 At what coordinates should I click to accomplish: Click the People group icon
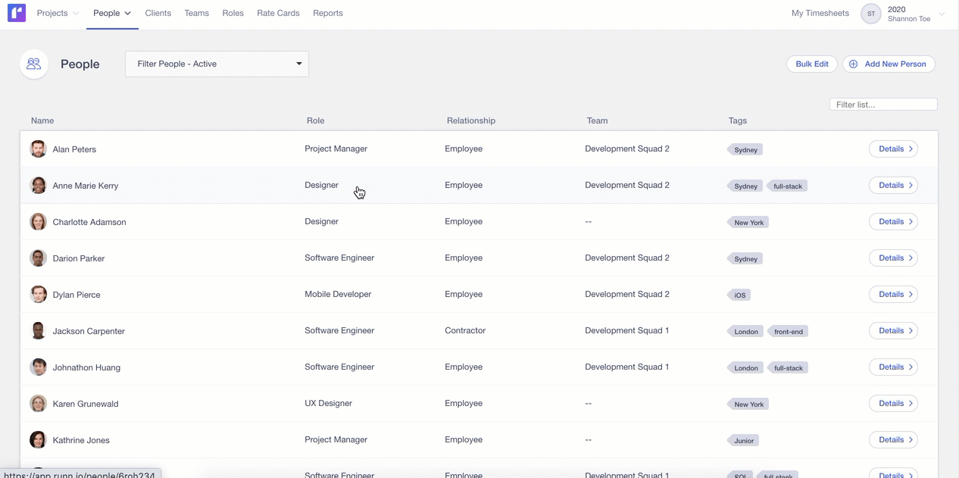[34, 64]
